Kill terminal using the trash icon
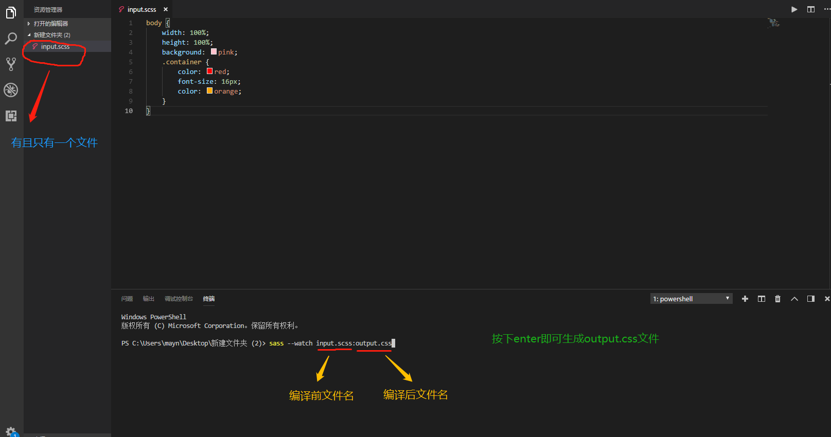 (777, 299)
